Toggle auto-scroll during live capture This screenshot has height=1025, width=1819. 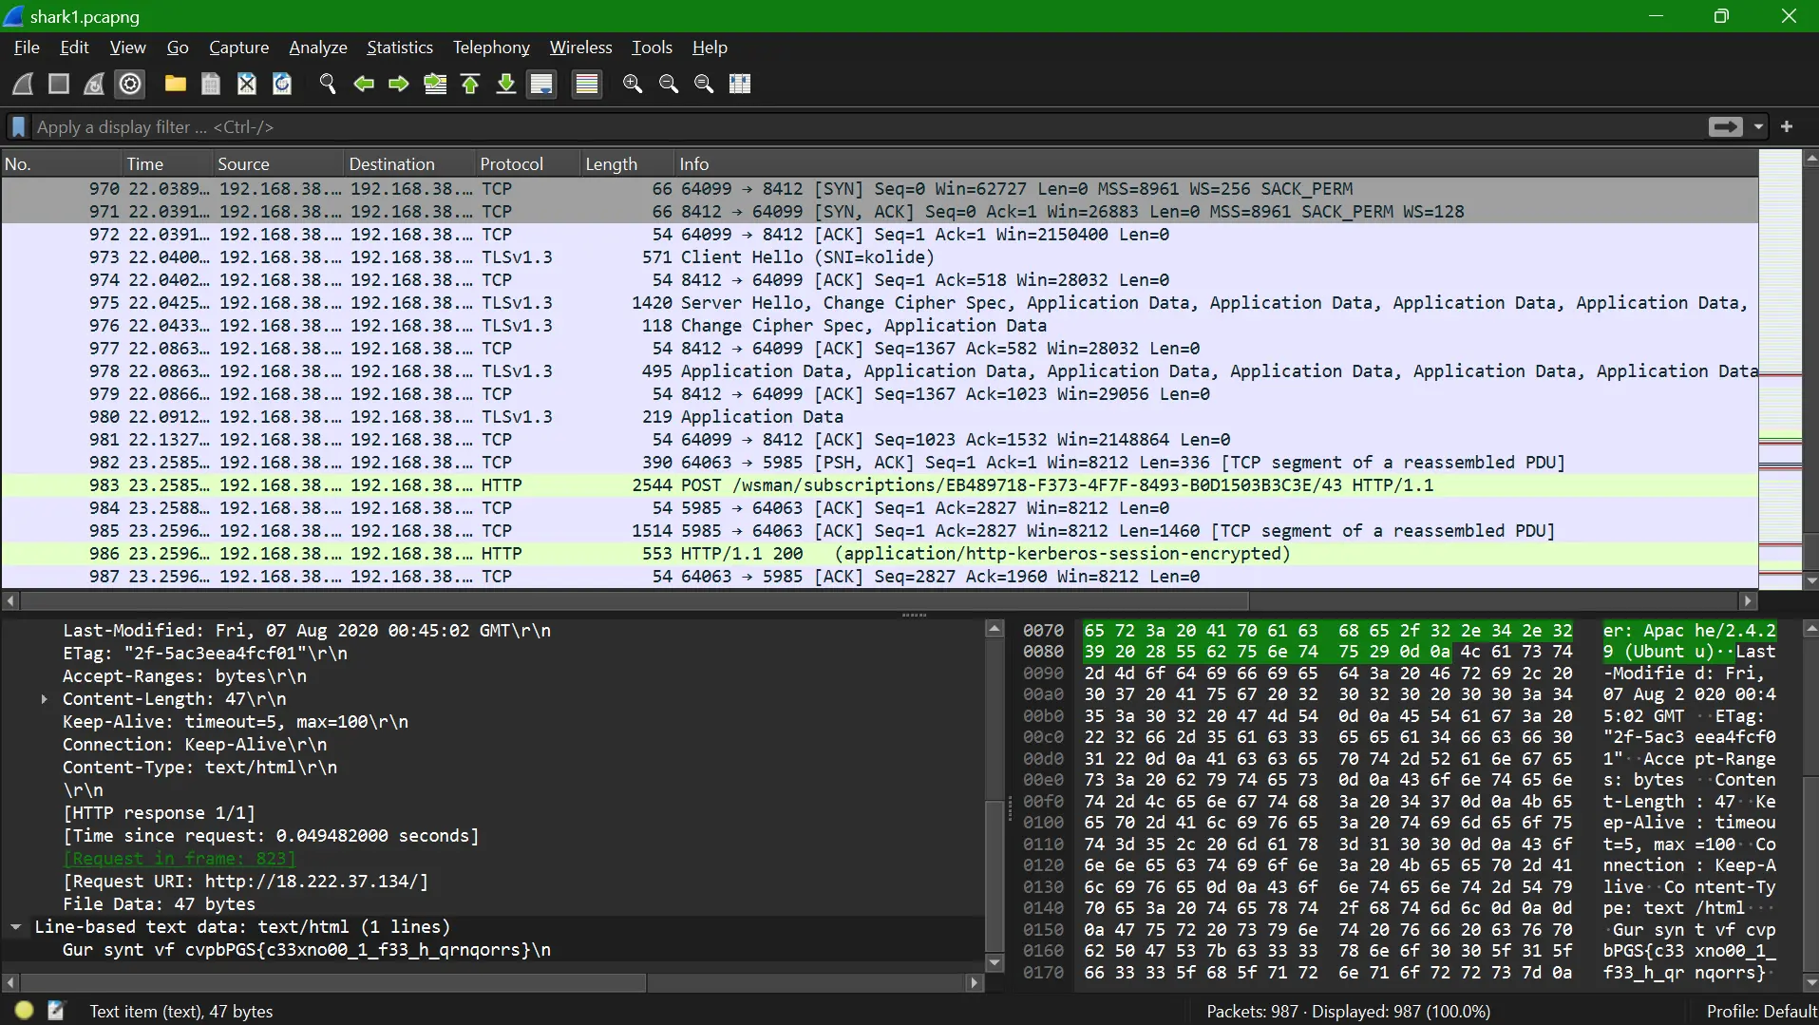[542, 84]
